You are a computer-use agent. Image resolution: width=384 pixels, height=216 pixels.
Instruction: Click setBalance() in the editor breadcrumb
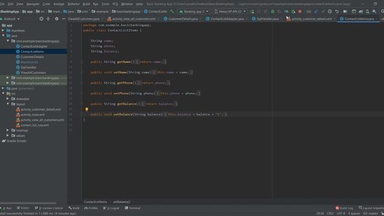click(121, 202)
